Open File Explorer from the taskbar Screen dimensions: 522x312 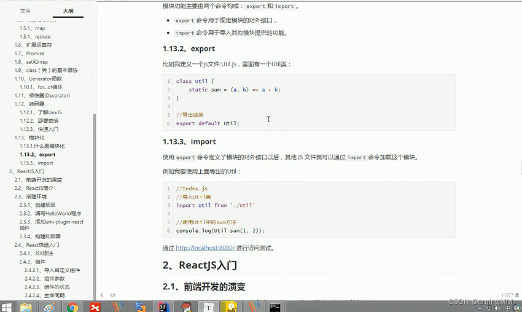(26, 307)
